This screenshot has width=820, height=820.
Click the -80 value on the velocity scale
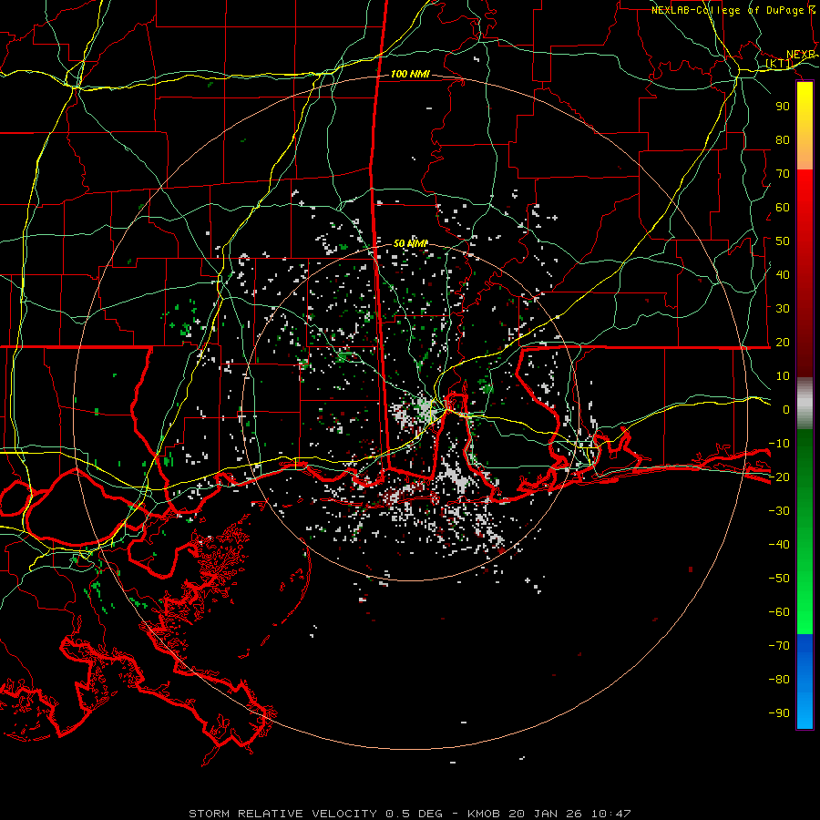(x=779, y=680)
